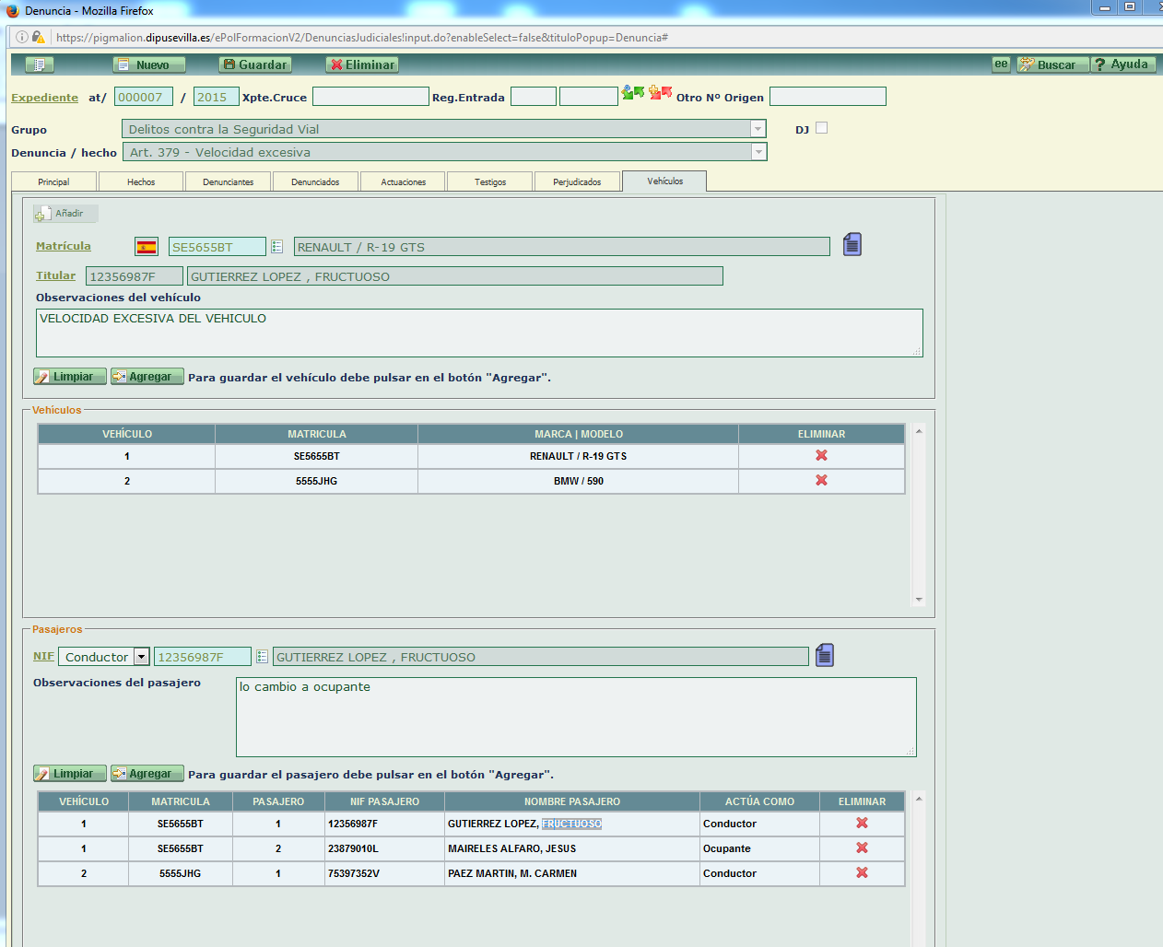Click the Spanish flag country icon
The width and height of the screenshot is (1163, 947).
click(x=146, y=247)
